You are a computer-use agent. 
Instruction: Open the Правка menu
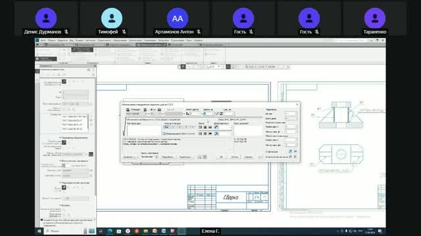coord(51,41)
